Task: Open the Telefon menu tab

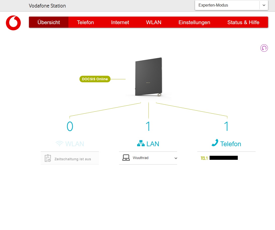Action: [85, 22]
